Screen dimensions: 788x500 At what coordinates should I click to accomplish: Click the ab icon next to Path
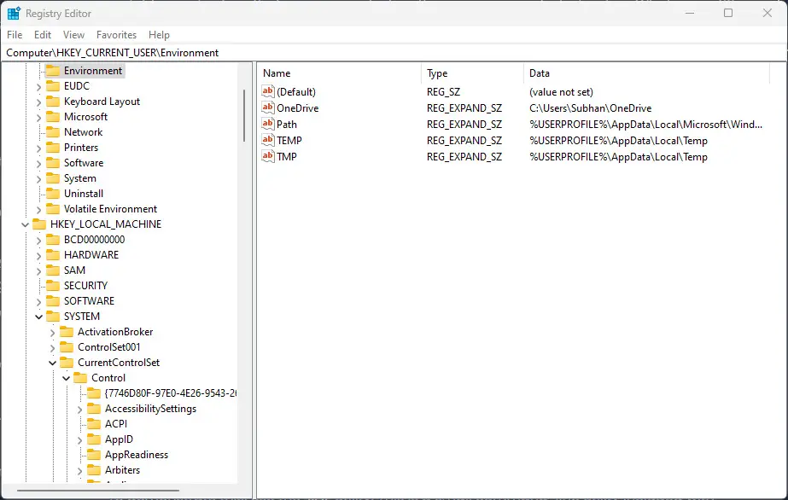click(269, 124)
